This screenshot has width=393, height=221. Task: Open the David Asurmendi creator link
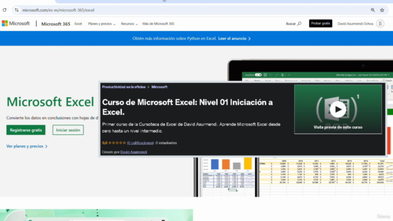point(134,152)
